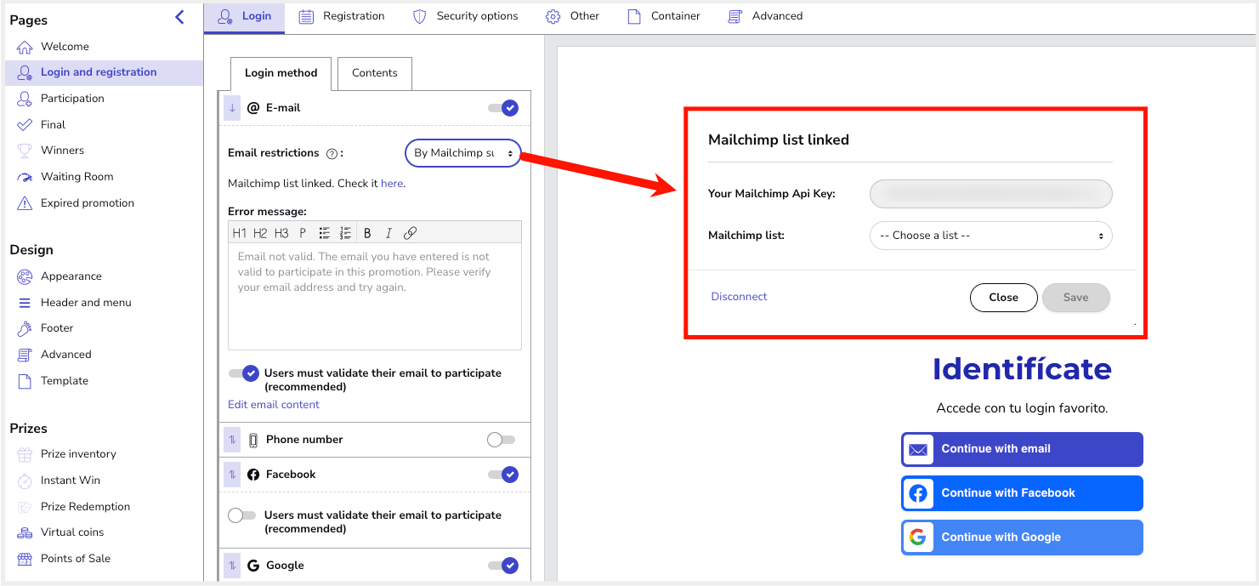
Task: Open the Expired promotion page
Action: [x=87, y=203]
